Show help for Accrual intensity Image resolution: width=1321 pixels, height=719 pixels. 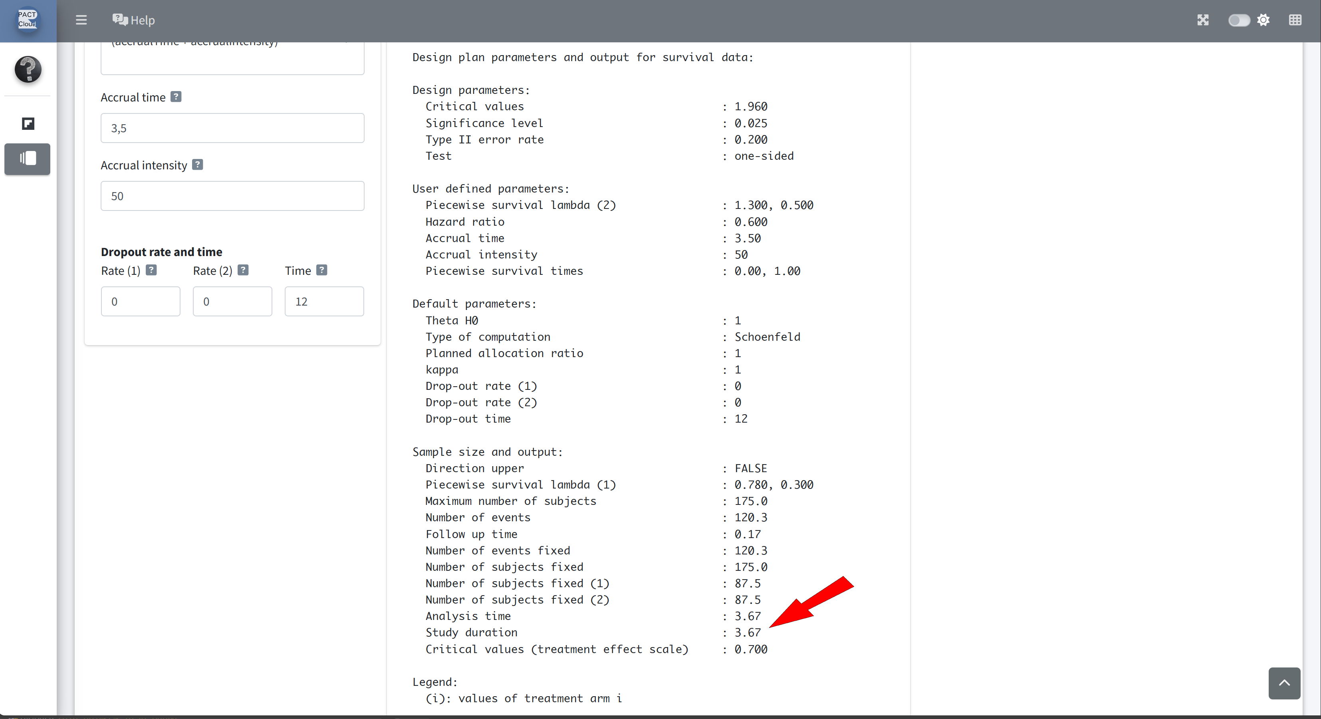click(x=197, y=165)
